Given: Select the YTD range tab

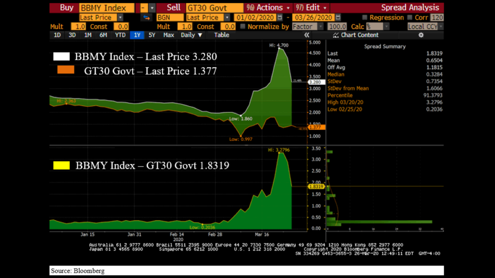Looking at the screenshot, I should pyautogui.click(x=120, y=35).
